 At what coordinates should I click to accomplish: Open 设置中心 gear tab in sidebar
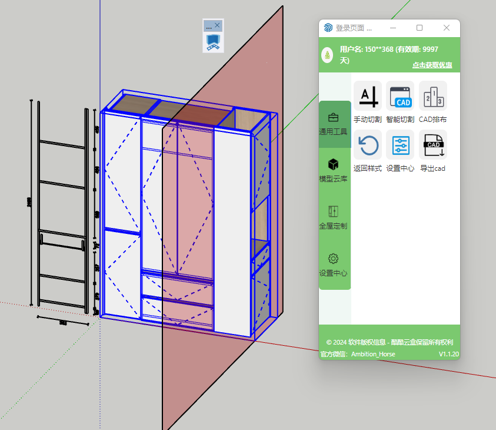333,264
